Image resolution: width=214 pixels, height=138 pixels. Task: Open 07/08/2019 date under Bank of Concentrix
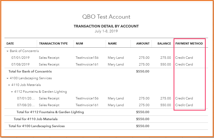click(x=20, y=64)
